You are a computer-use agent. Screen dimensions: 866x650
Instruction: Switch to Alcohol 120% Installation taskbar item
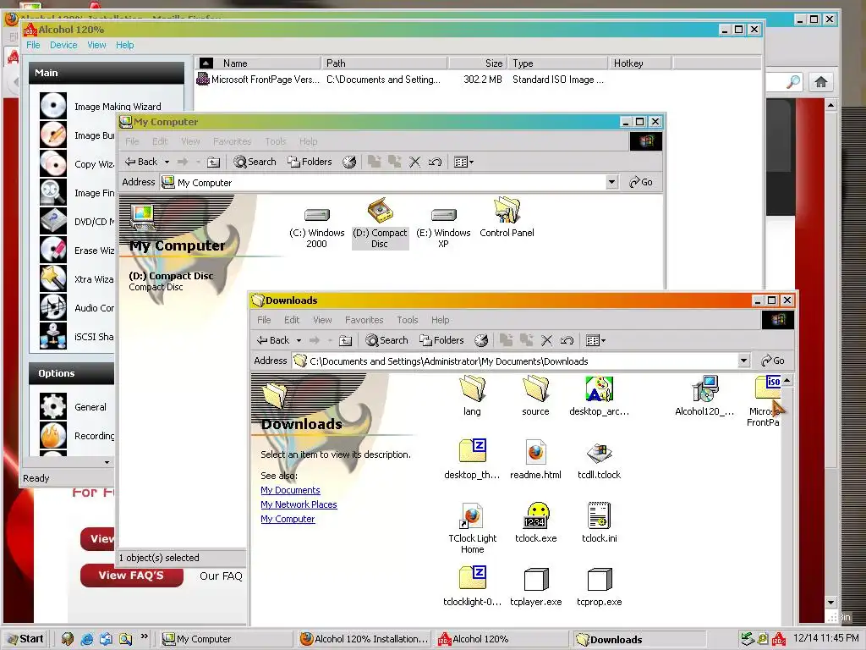(364, 639)
